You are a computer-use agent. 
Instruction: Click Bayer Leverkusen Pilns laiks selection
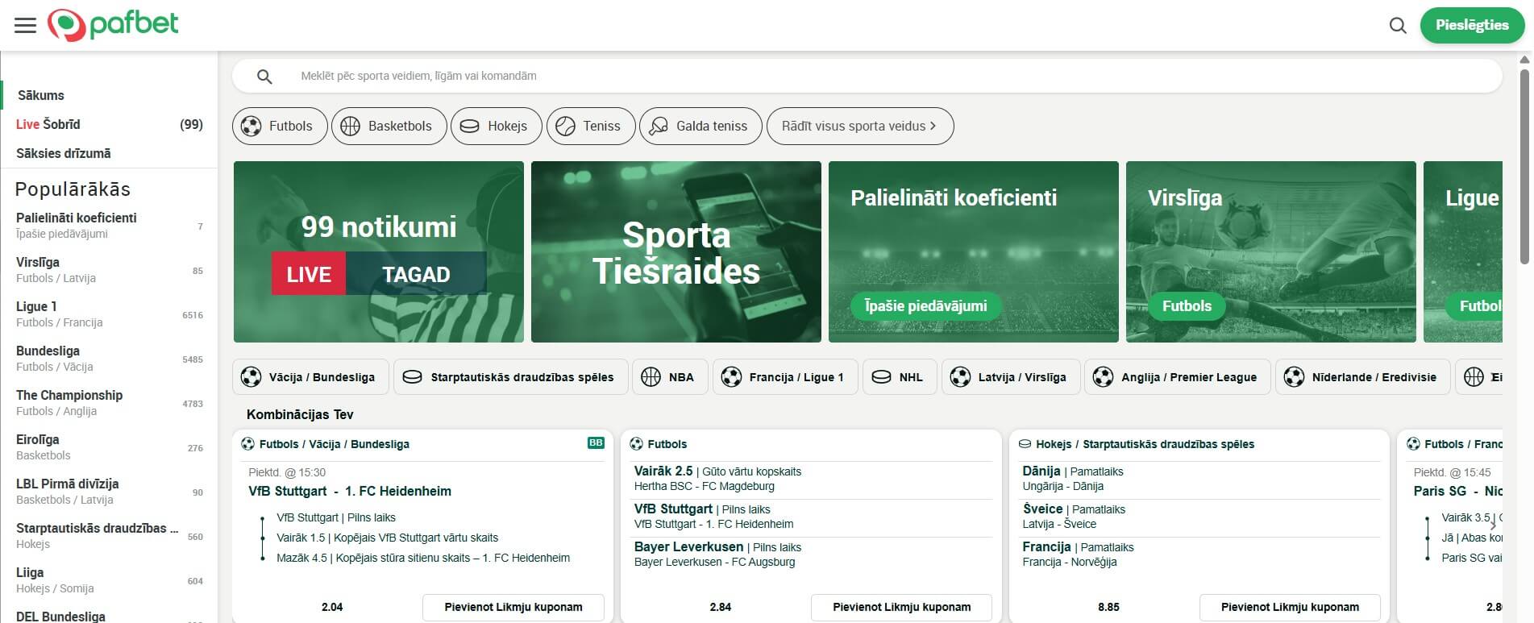click(x=813, y=554)
